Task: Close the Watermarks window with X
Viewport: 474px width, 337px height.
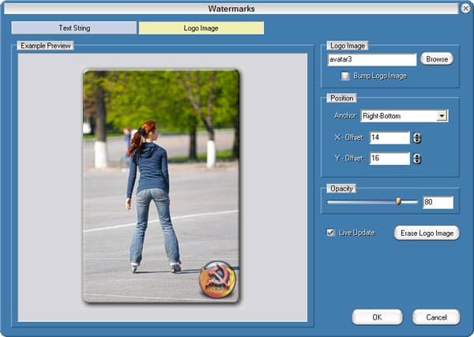Action: [x=466, y=9]
